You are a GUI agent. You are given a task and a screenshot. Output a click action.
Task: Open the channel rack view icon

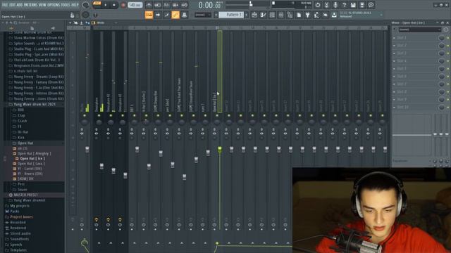pyautogui.click(x=272, y=15)
